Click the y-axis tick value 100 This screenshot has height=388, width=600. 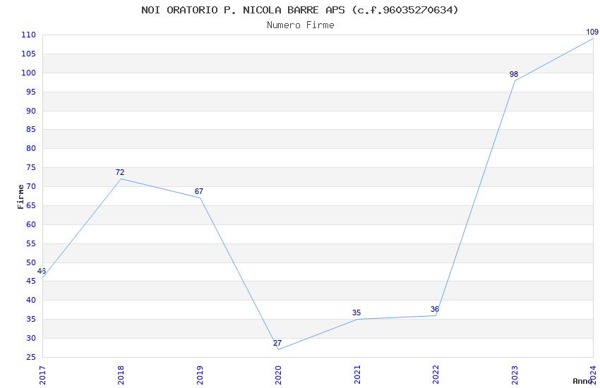point(28,73)
